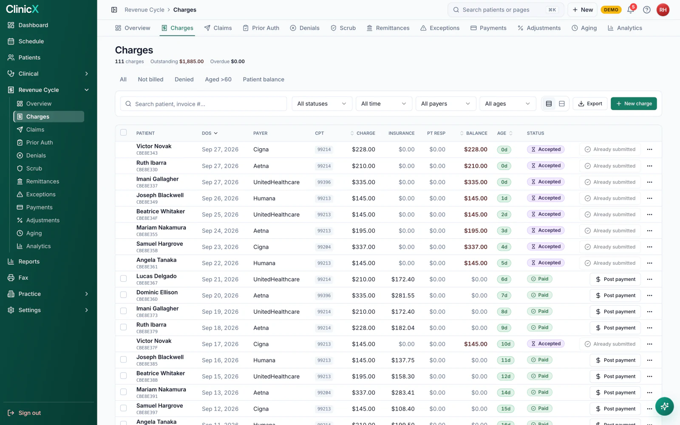Screen dimensions: 680x425
Task: Open the All payers dropdown
Action: point(446,104)
